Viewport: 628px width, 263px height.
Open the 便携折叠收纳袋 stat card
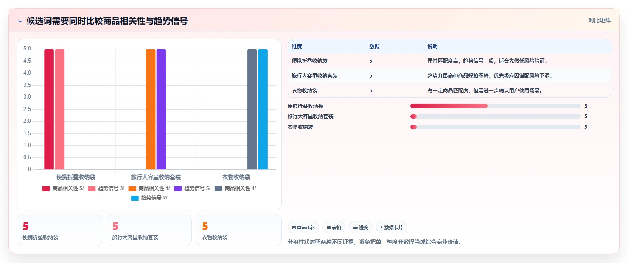(59, 230)
